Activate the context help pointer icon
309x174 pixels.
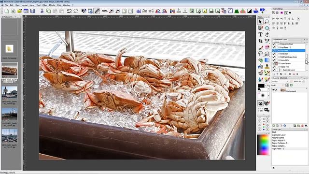pos(84,11)
